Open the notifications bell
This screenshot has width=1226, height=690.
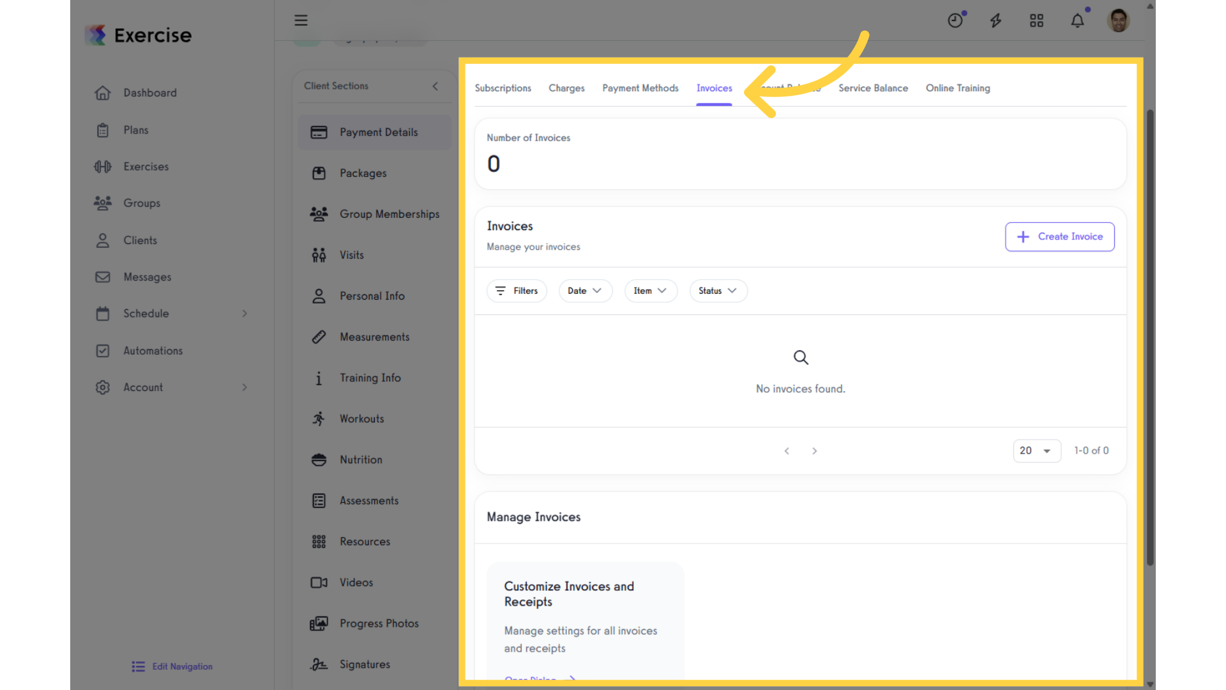[1077, 20]
